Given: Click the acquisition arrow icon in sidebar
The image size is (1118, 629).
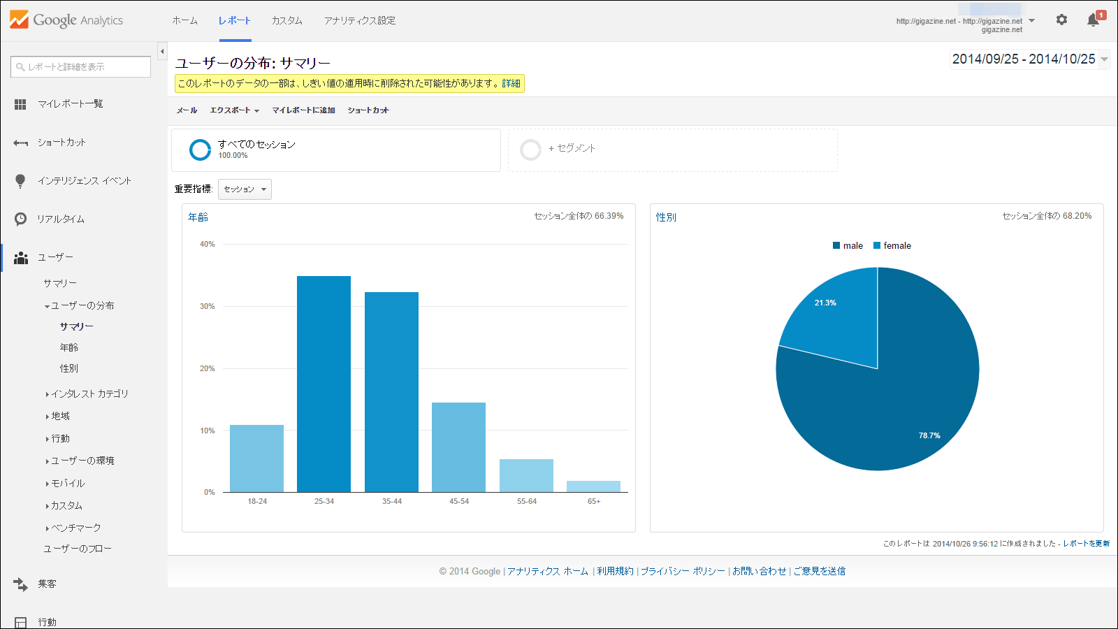Looking at the screenshot, I should click(x=20, y=584).
